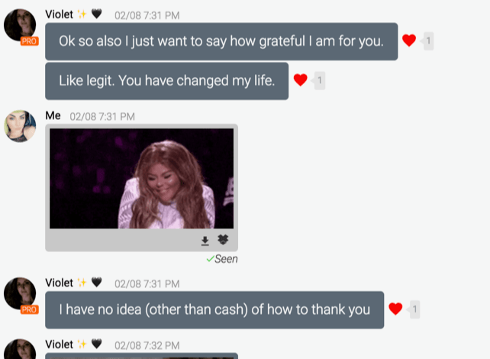Download the GIF using the download arrow icon

click(x=205, y=241)
